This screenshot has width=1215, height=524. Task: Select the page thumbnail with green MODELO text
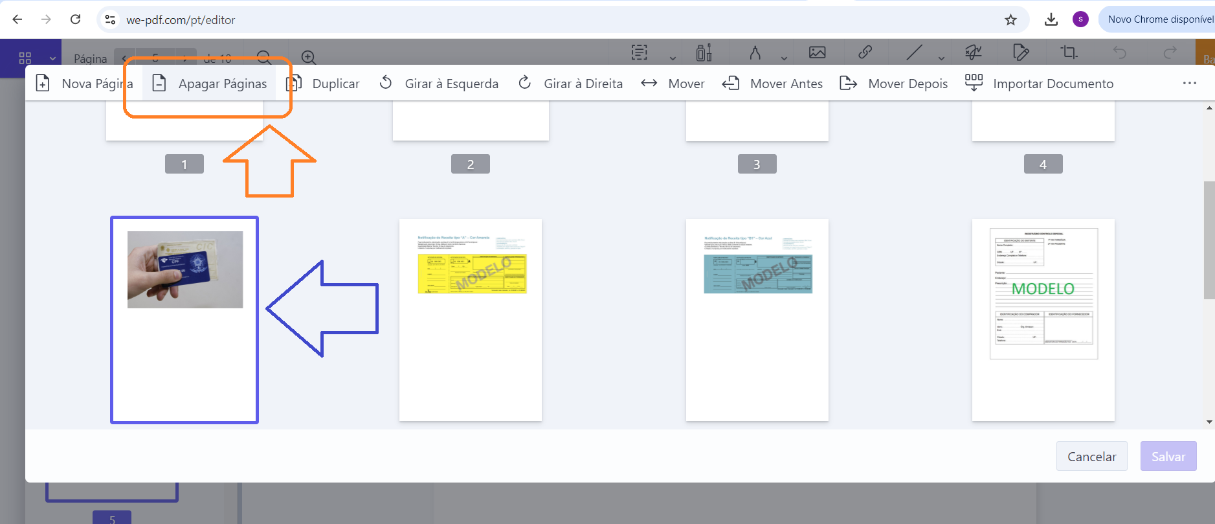click(1043, 319)
